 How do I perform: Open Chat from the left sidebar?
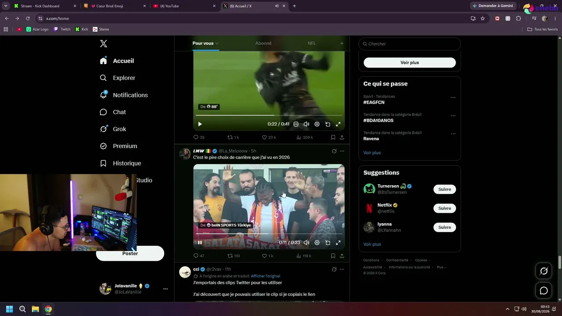(x=113, y=112)
